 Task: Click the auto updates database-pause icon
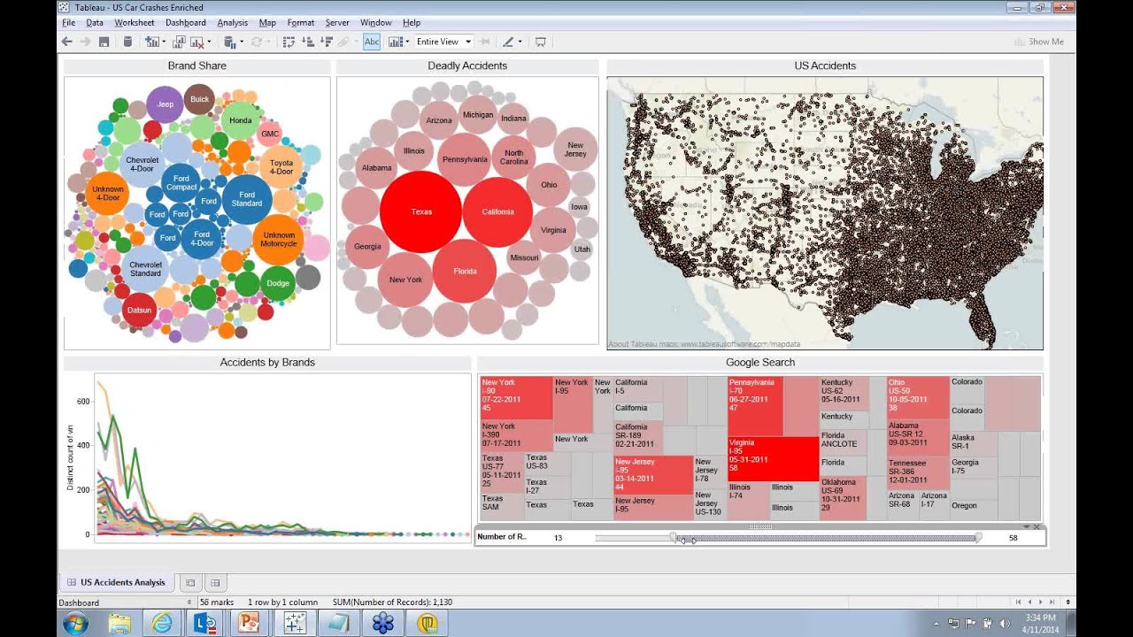tap(230, 42)
